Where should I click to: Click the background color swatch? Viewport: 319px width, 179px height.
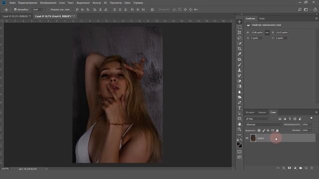(240, 146)
